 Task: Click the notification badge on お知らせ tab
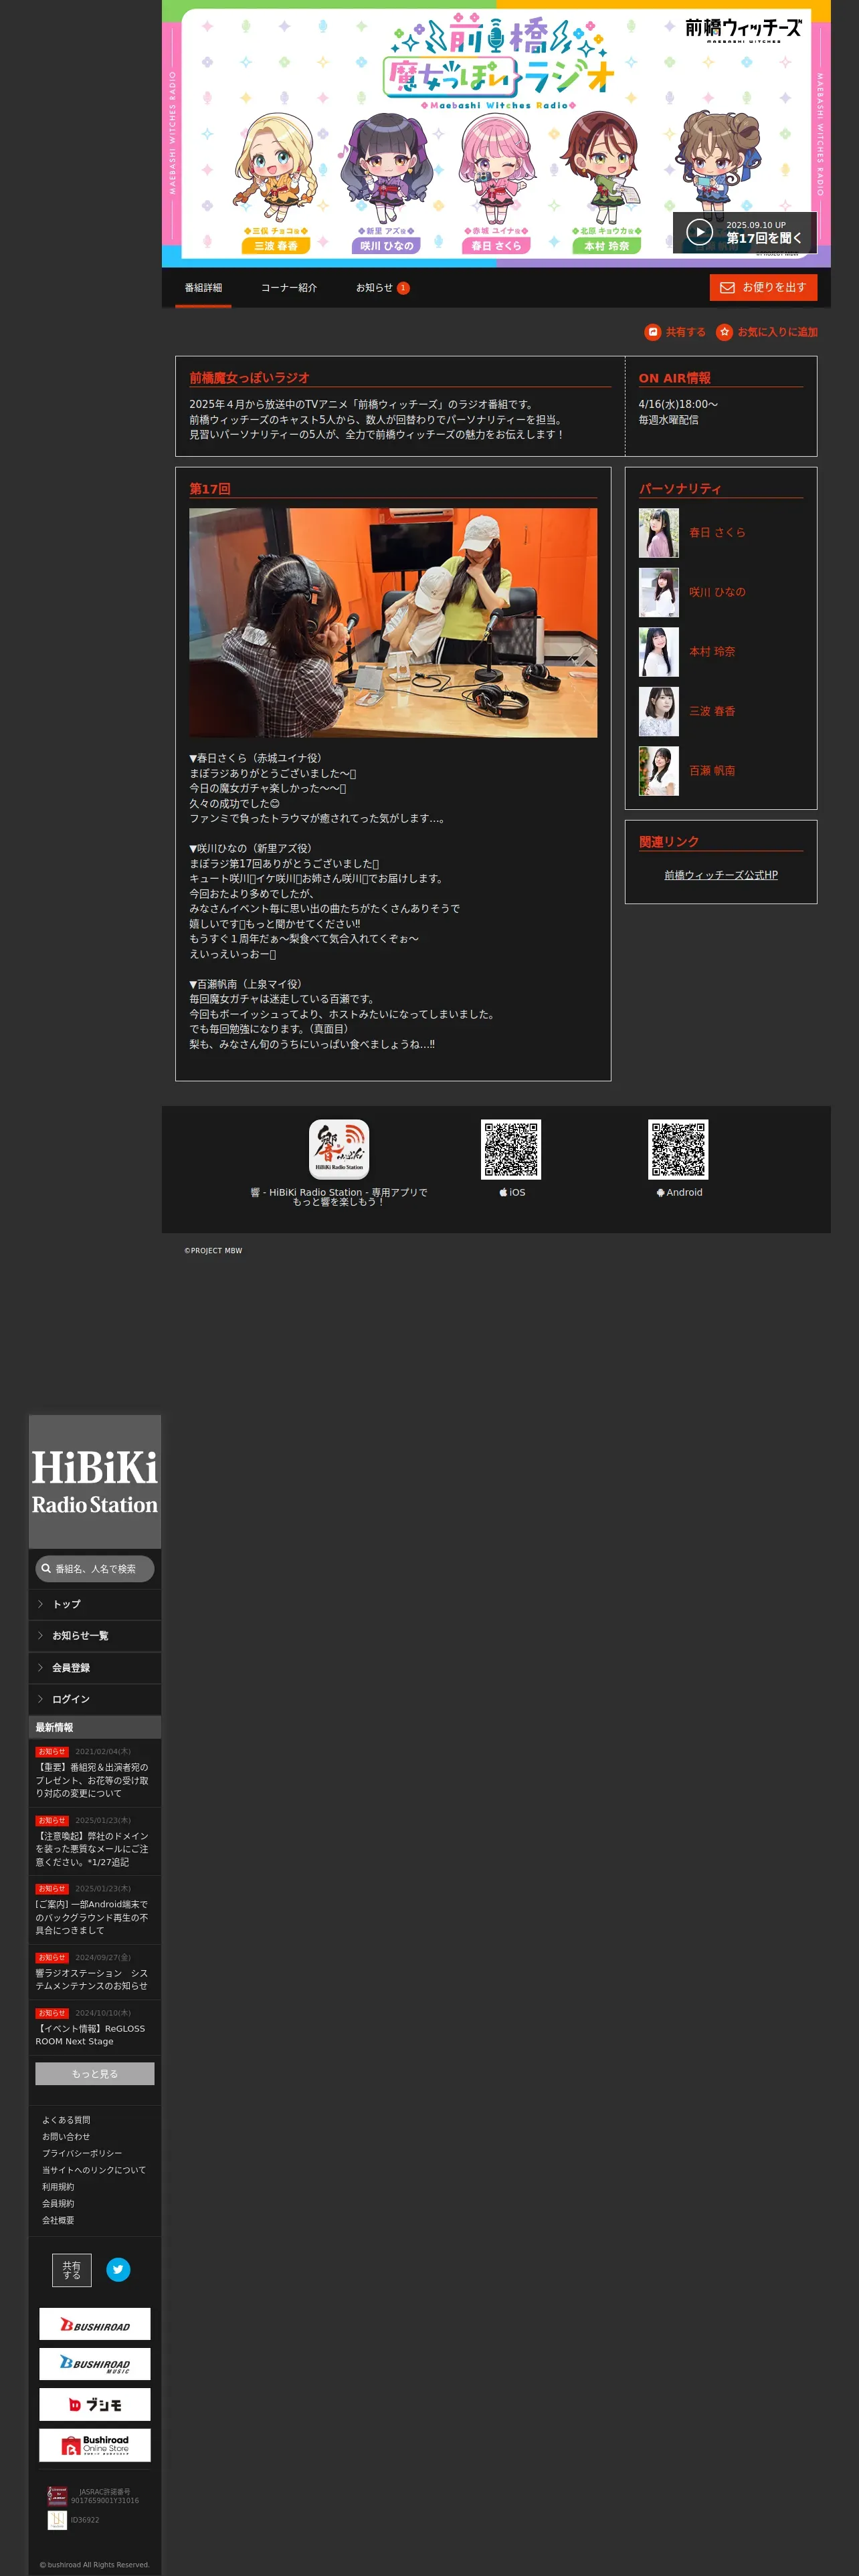(403, 288)
